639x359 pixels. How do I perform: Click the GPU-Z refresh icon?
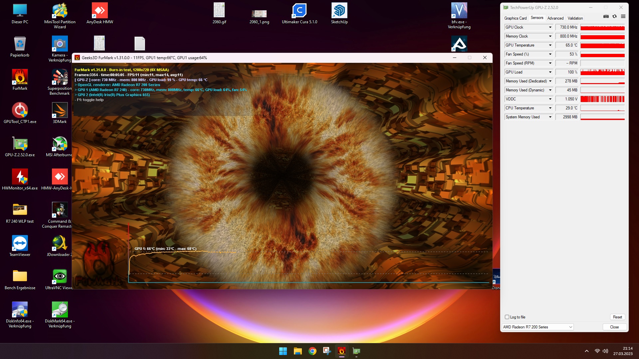point(614,16)
